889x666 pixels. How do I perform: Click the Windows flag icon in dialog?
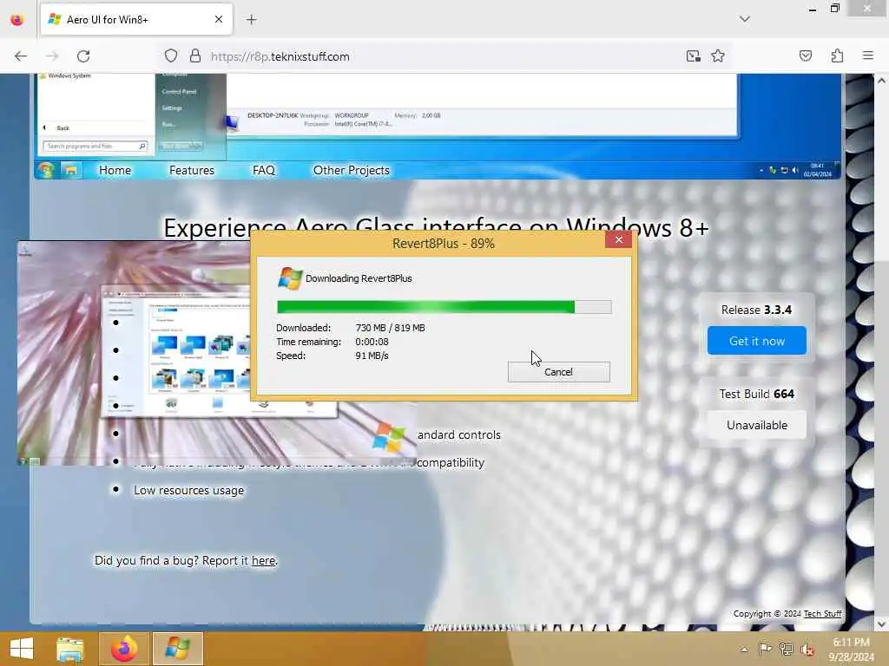click(x=290, y=278)
